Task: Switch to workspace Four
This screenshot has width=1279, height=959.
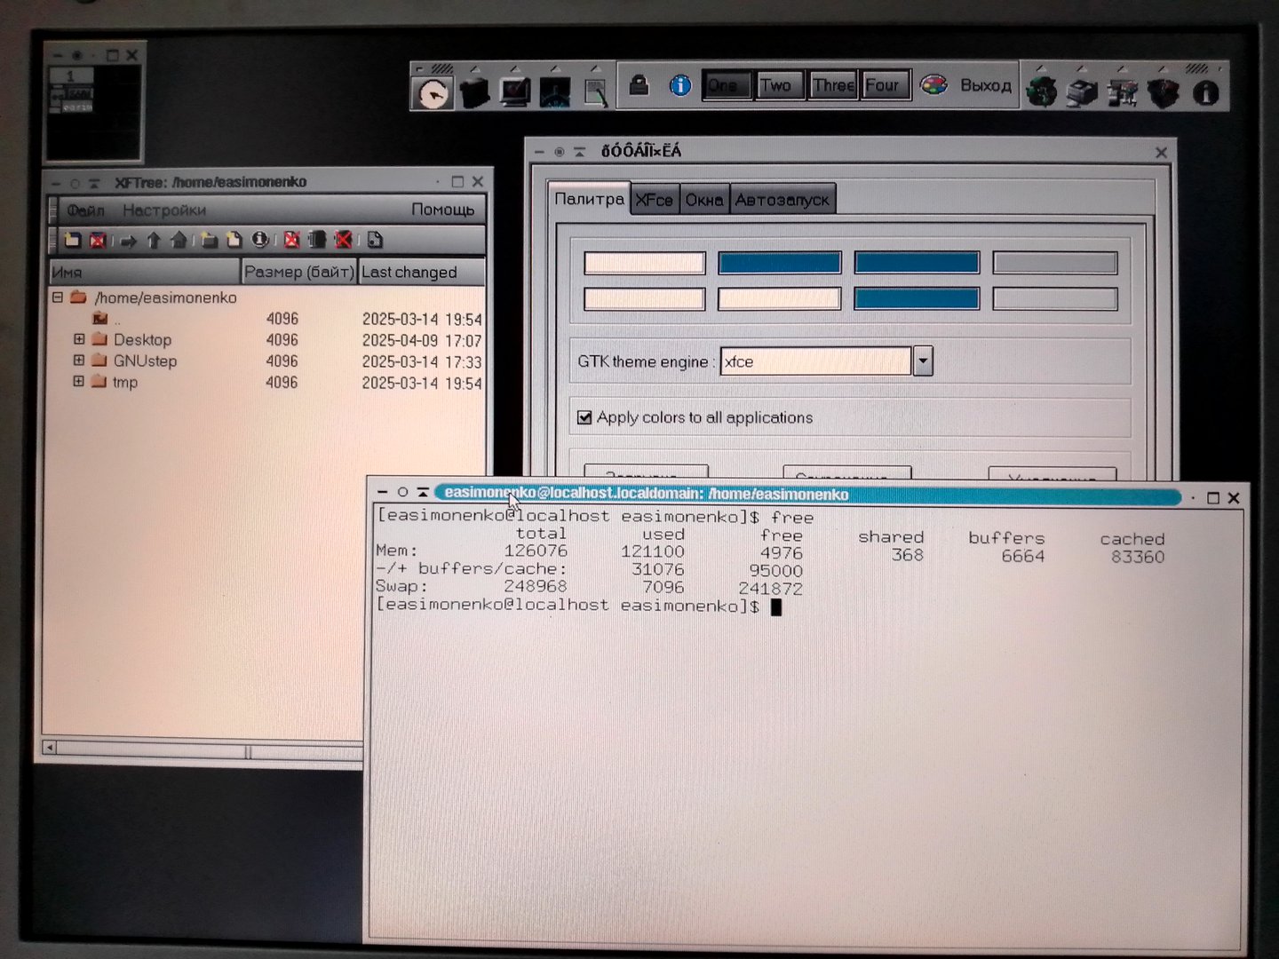Action: pyautogui.click(x=885, y=85)
